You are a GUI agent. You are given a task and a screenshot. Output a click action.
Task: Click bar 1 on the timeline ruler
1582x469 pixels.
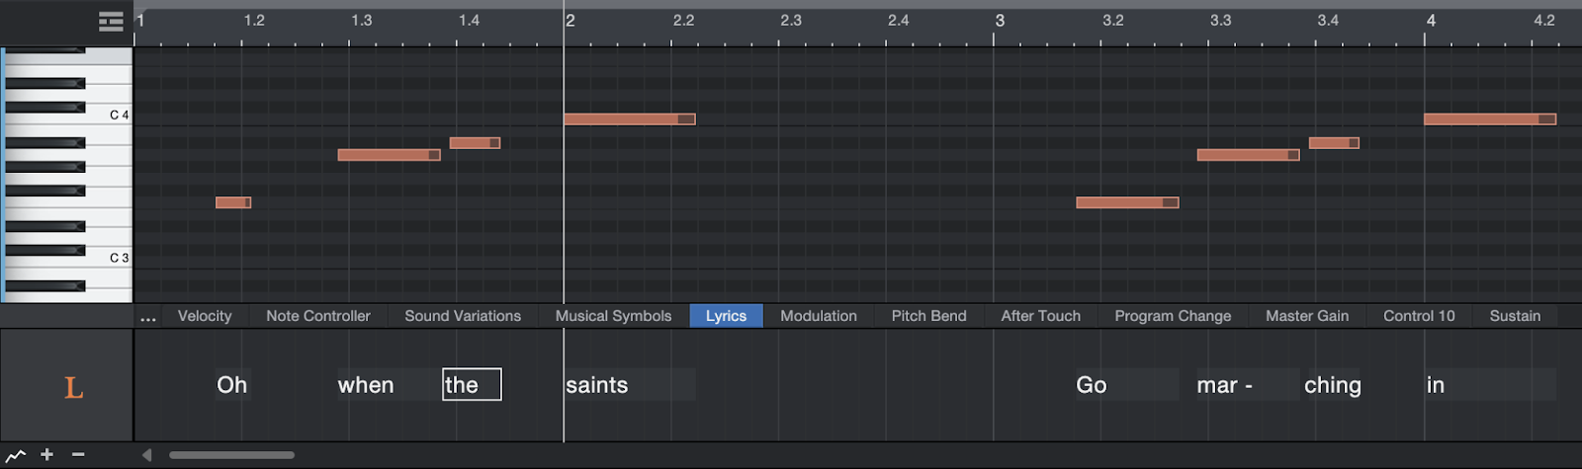tap(140, 21)
